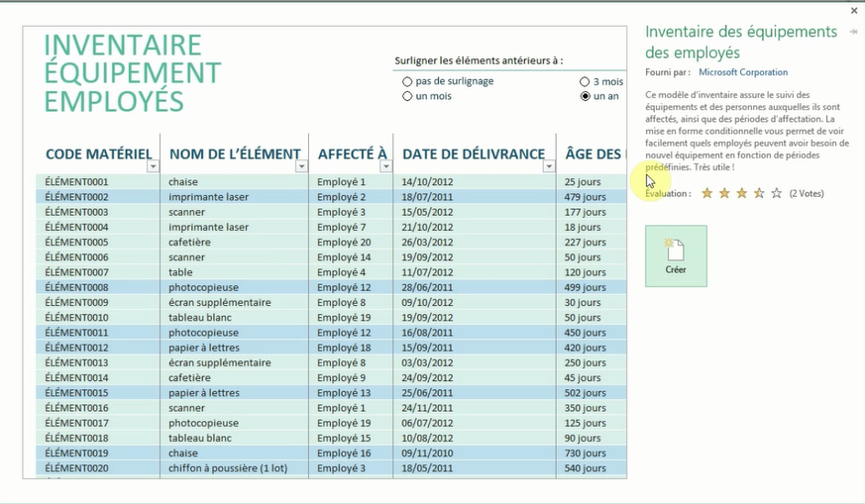The width and height of the screenshot is (865, 504).
Task: Click the second rating star
Action: coord(724,193)
